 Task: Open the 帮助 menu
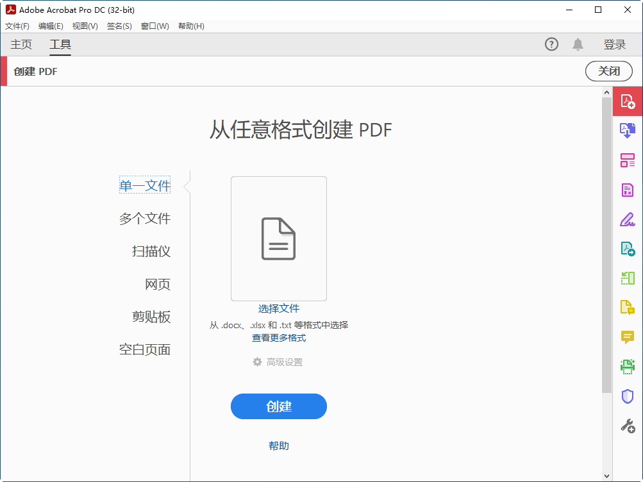[190, 26]
